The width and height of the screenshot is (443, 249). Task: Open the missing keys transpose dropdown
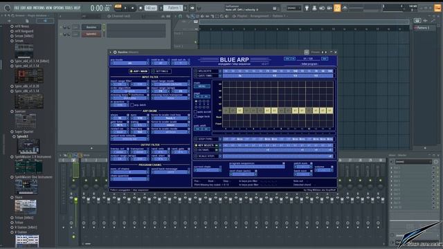[170, 98]
